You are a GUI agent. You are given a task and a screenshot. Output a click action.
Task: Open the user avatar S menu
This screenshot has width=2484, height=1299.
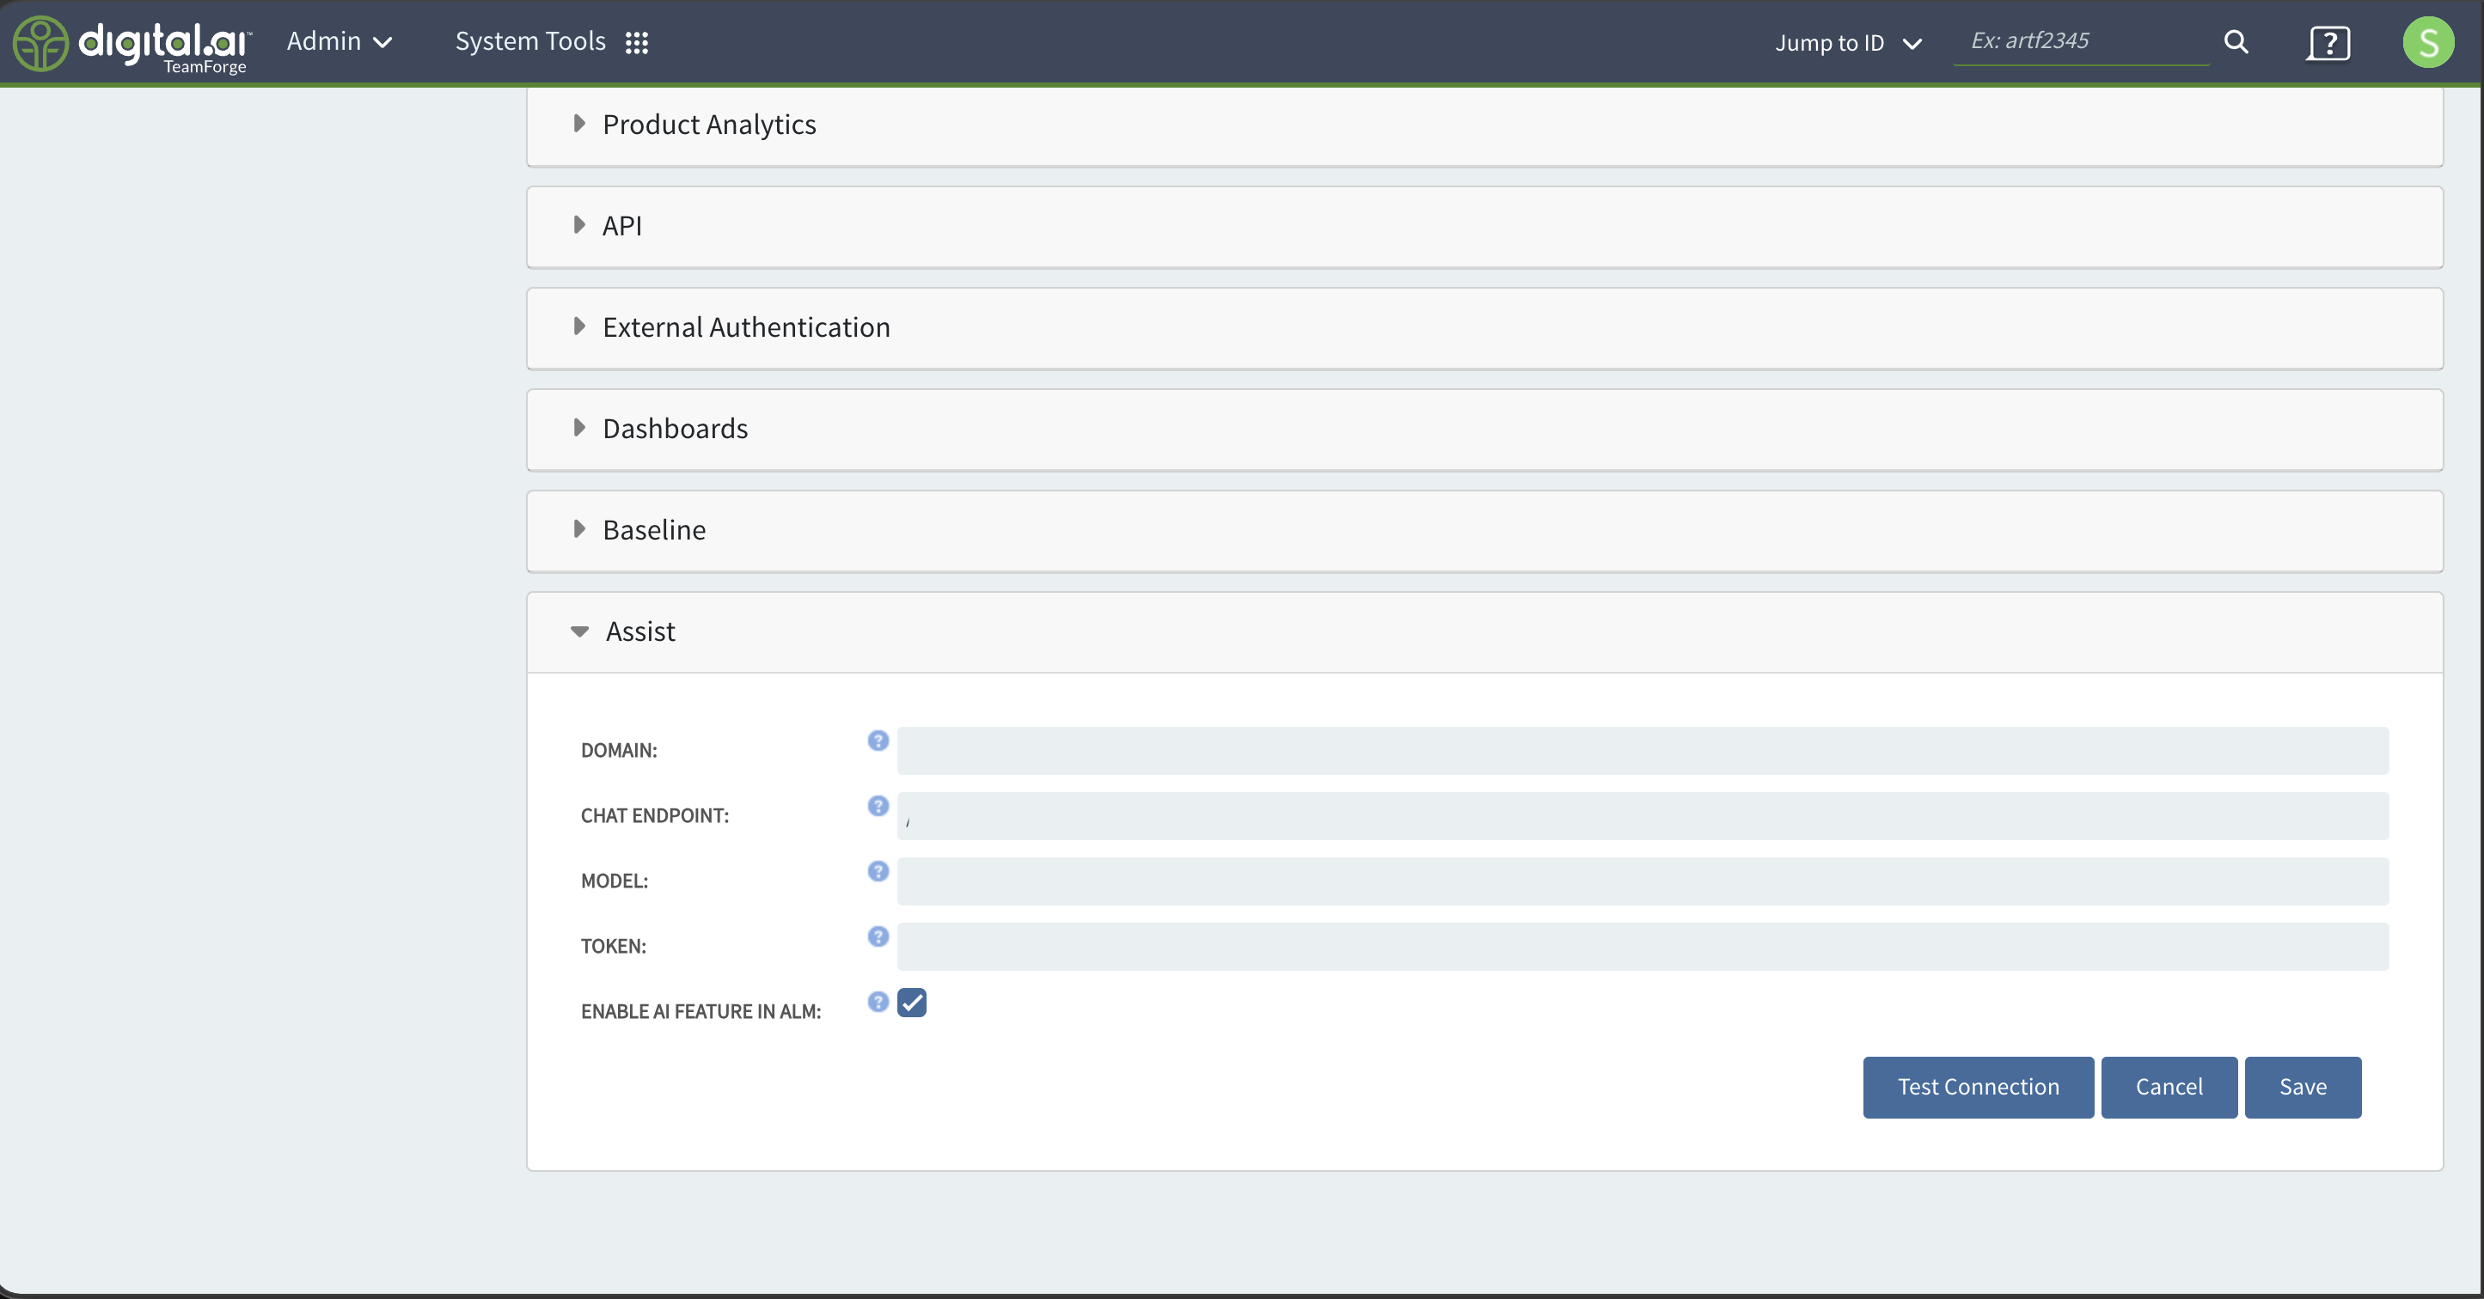click(x=2428, y=42)
